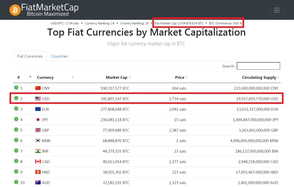Expand the EUR row plus icon

16,108
